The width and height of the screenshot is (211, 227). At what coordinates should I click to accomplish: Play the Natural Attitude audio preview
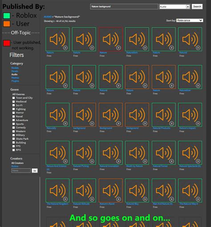click(92, 199)
